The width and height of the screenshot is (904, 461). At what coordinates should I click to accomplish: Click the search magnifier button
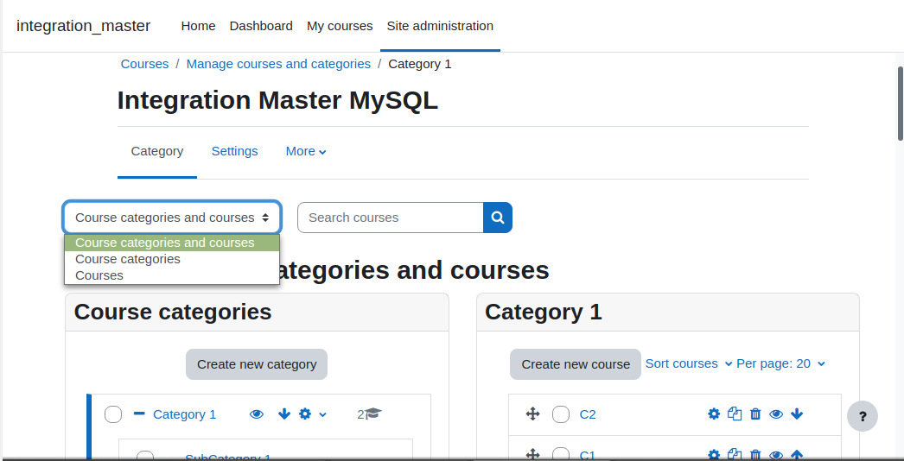(x=498, y=218)
